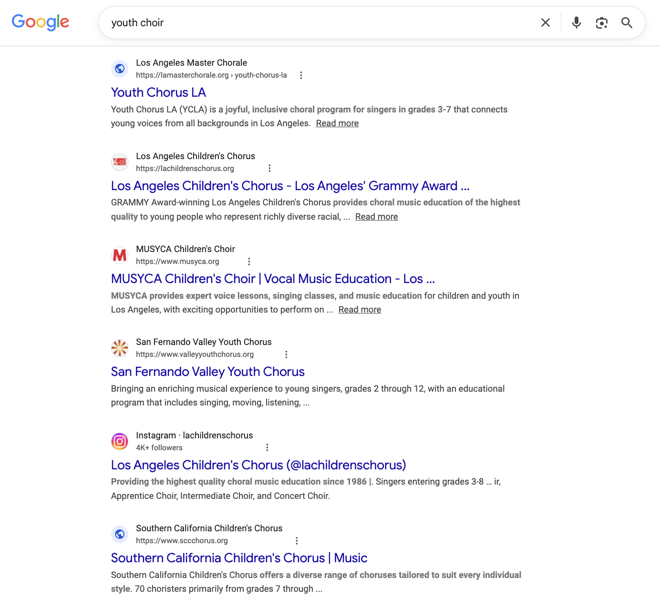660x608 pixels.
Task: Click Read more under GRAMMY Award-winning snippet
Action: (376, 217)
